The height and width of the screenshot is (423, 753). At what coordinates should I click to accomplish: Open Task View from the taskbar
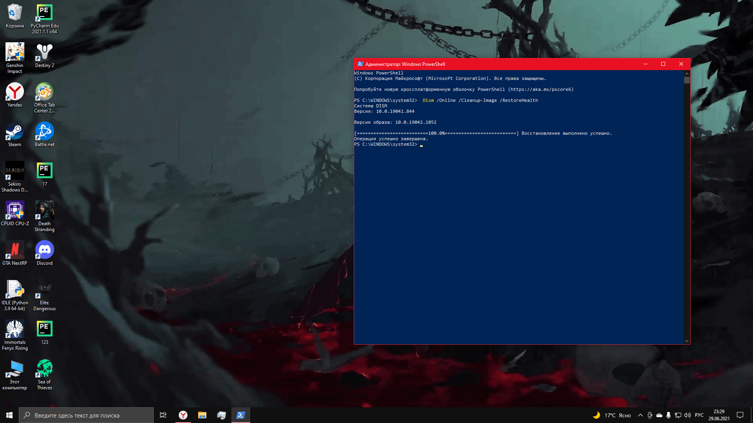pos(163,415)
